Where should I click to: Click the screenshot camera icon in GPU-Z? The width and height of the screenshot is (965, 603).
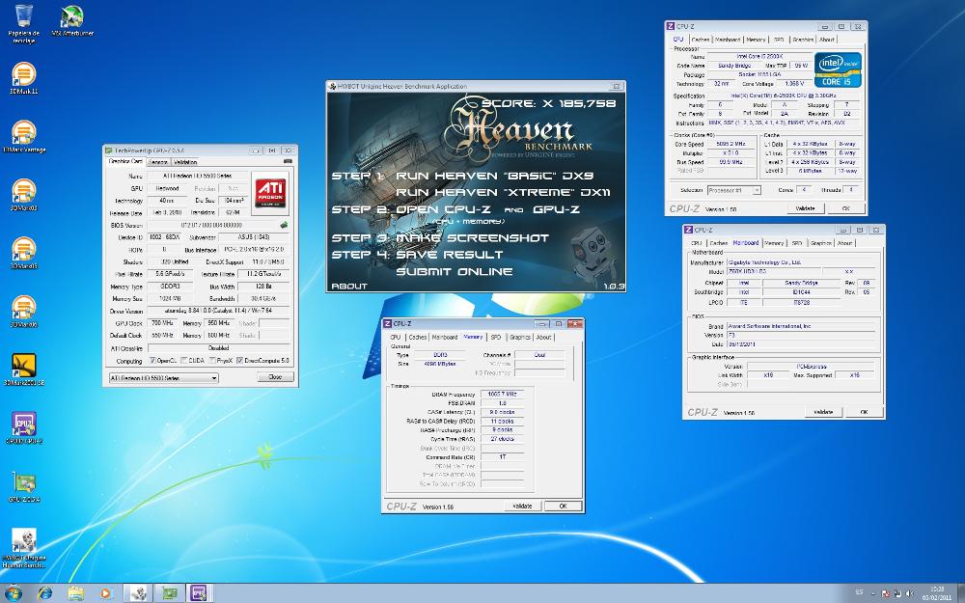(x=288, y=162)
